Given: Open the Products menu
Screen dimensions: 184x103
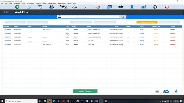Looking at the screenshot, I should point(38,3).
